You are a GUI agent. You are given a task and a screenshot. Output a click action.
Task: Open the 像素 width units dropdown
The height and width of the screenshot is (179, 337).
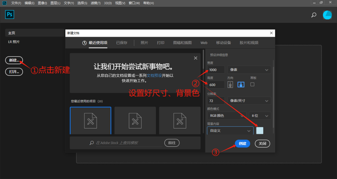click(249, 70)
